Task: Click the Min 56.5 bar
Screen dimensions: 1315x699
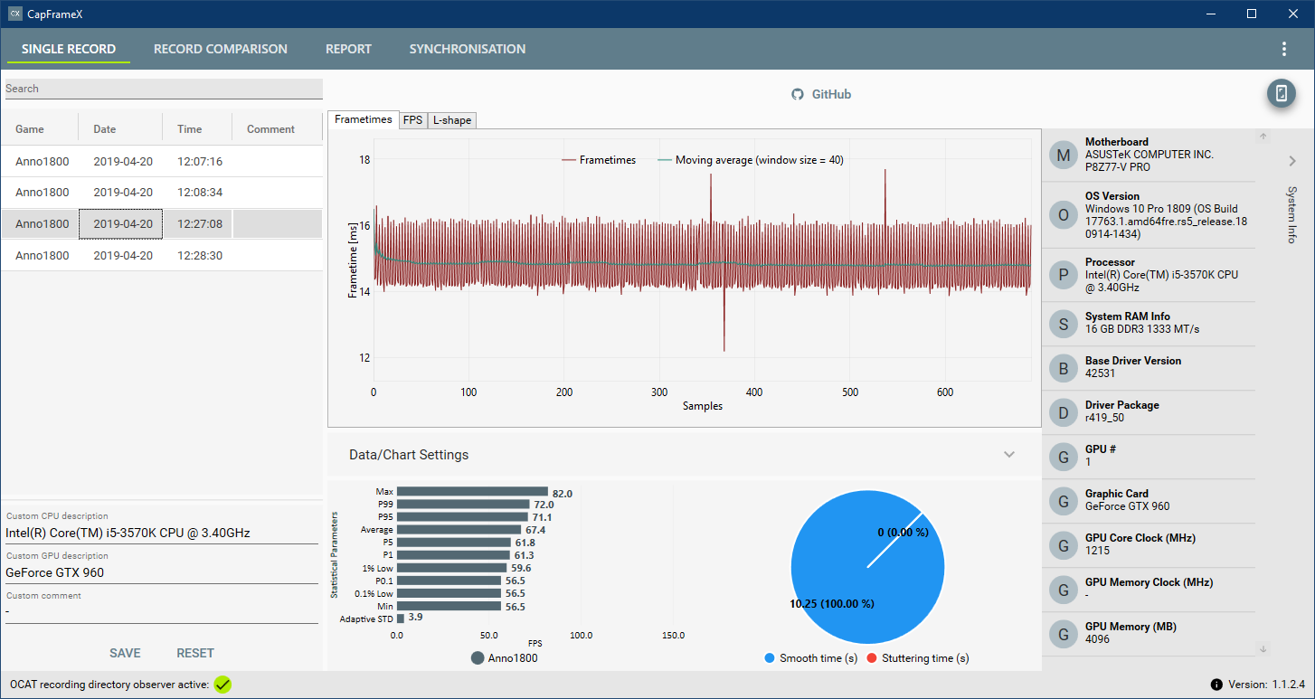Action: pos(449,606)
